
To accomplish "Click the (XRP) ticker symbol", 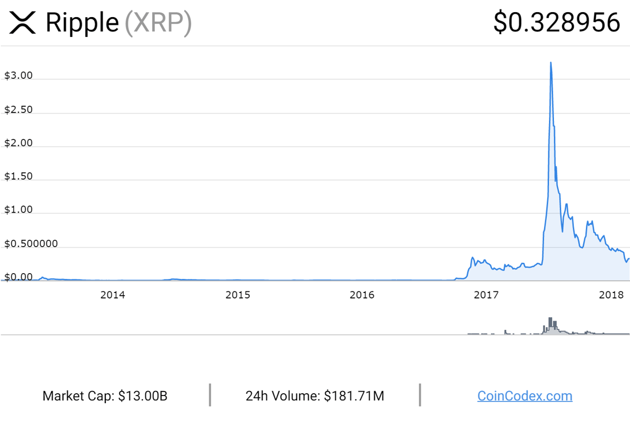I will (158, 23).
